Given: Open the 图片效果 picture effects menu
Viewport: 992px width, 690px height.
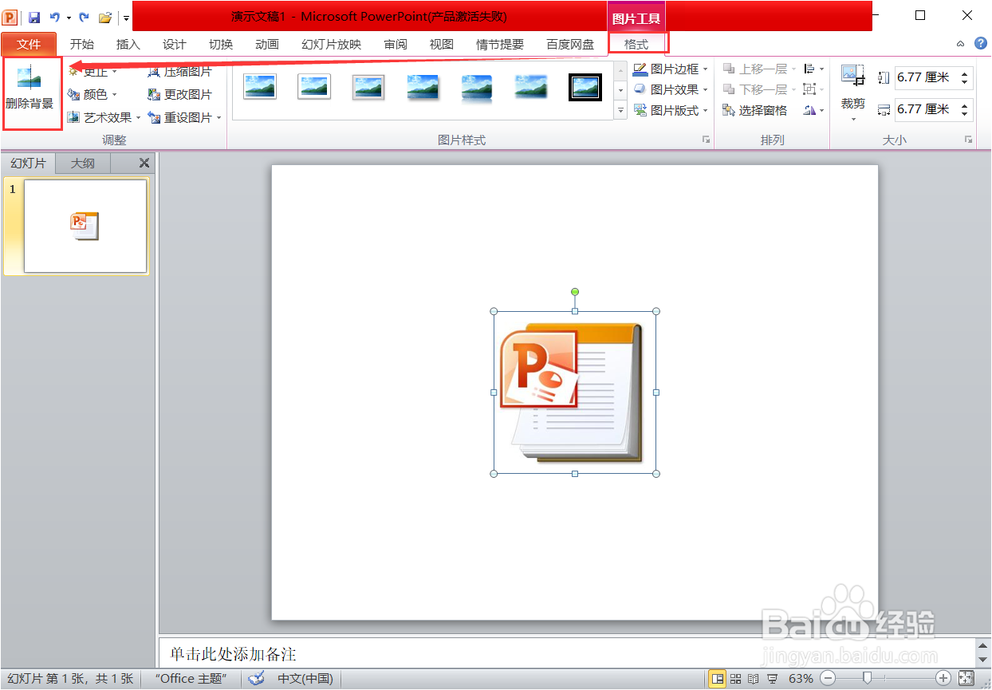Looking at the screenshot, I should (671, 89).
